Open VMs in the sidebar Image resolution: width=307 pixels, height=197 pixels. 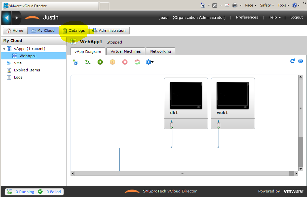(18, 63)
